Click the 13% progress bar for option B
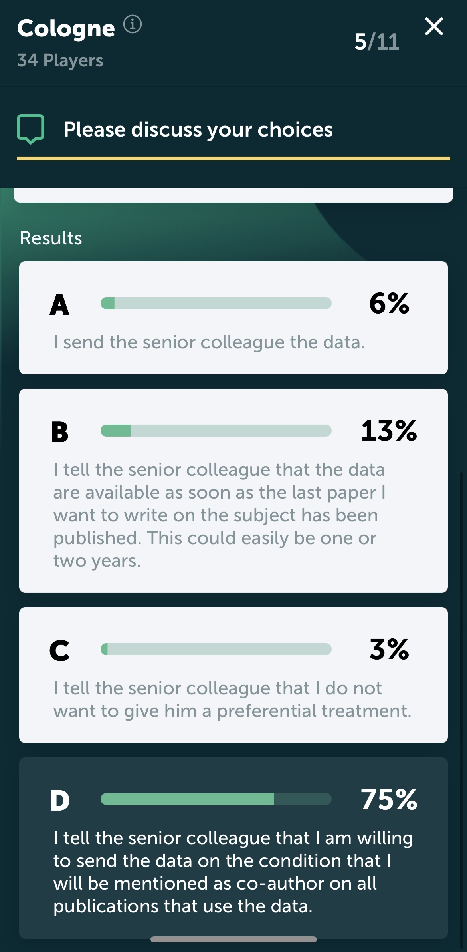 pyautogui.click(x=216, y=431)
